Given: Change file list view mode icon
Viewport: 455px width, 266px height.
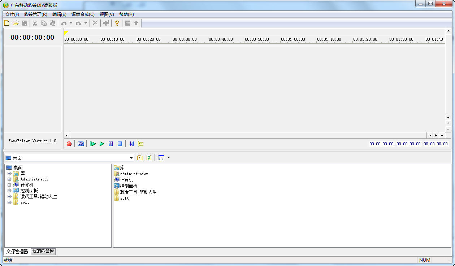Looking at the screenshot, I should point(161,158).
